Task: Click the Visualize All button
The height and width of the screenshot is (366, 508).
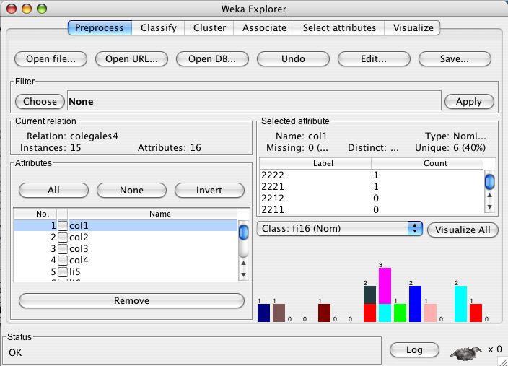Action: 463,230
